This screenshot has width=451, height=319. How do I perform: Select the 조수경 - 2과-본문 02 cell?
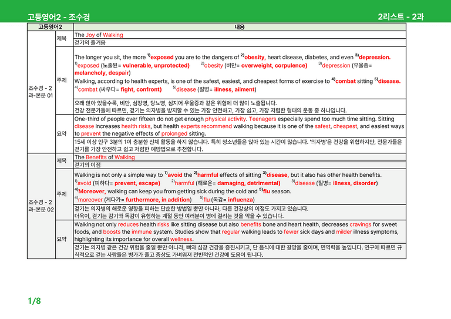point(41,206)
